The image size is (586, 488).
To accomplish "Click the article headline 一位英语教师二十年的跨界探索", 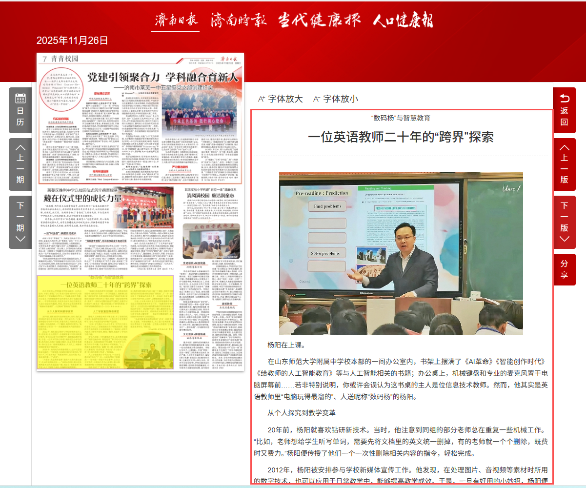I will (401, 136).
